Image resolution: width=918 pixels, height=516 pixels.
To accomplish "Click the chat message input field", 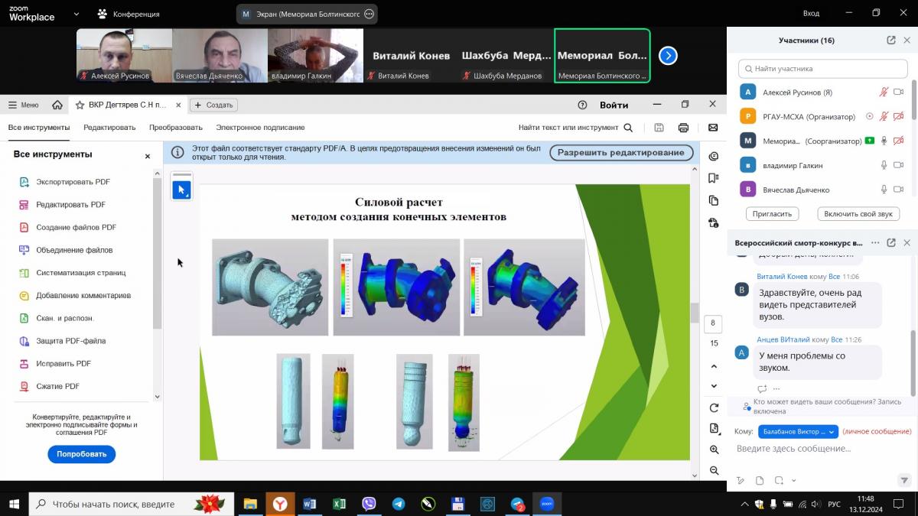I will (x=821, y=449).
